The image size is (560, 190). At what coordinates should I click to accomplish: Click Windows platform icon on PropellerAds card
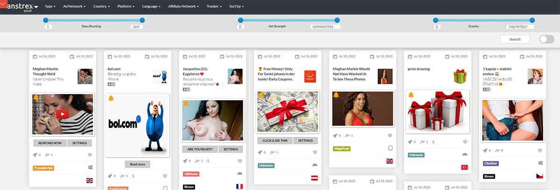click(x=90, y=168)
